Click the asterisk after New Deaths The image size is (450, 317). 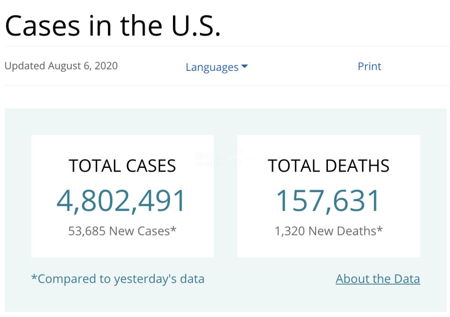click(x=380, y=229)
